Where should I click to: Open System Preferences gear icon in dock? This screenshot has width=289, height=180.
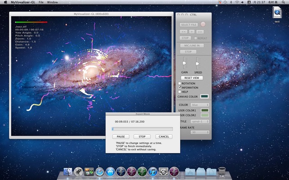pyautogui.click(x=164, y=172)
